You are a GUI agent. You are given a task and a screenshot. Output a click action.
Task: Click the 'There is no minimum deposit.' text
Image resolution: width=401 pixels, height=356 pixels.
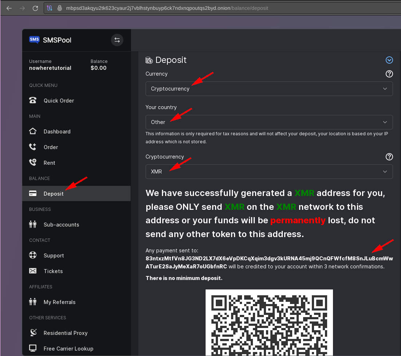click(x=184, y=278)
